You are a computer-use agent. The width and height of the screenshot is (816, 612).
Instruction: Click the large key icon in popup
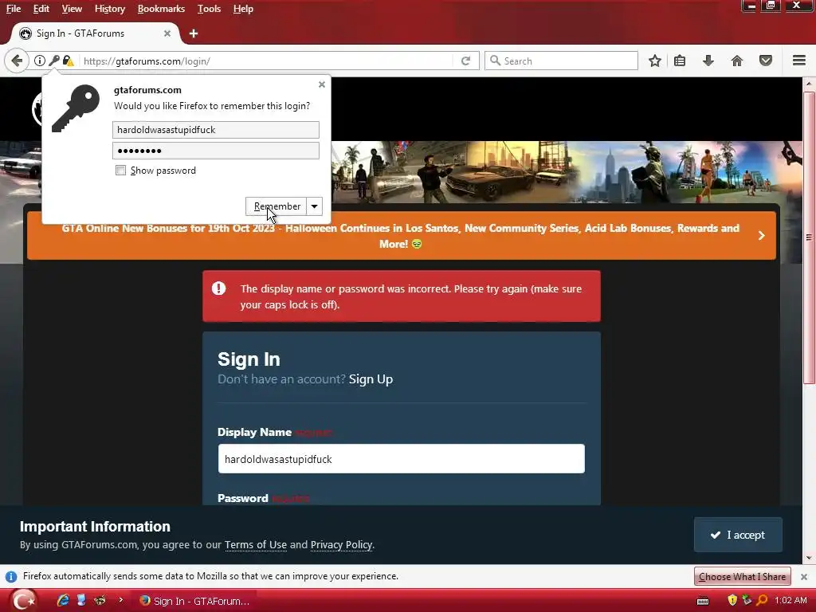[76, 108]
